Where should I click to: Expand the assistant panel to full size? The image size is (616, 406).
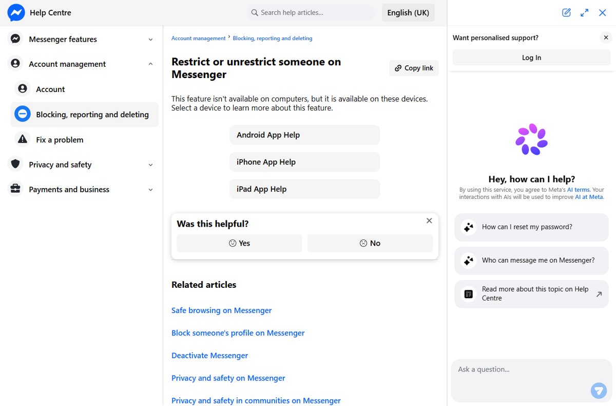pos(584,13)
